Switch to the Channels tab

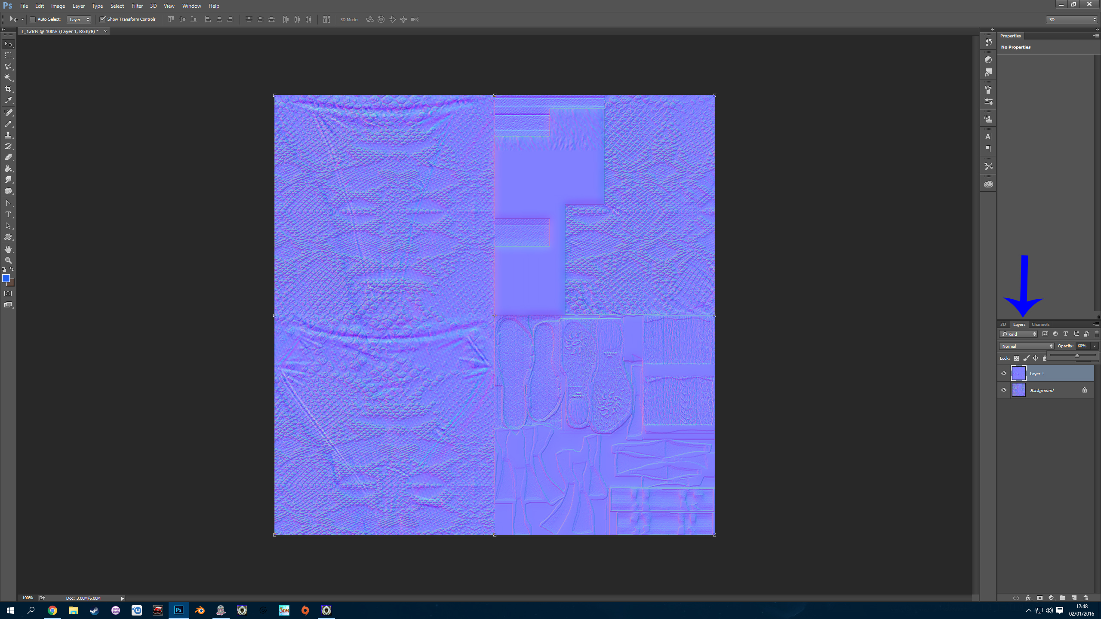coord(1040,325)
